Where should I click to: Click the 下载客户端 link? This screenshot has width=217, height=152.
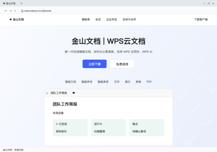click(x=201, y=19)
